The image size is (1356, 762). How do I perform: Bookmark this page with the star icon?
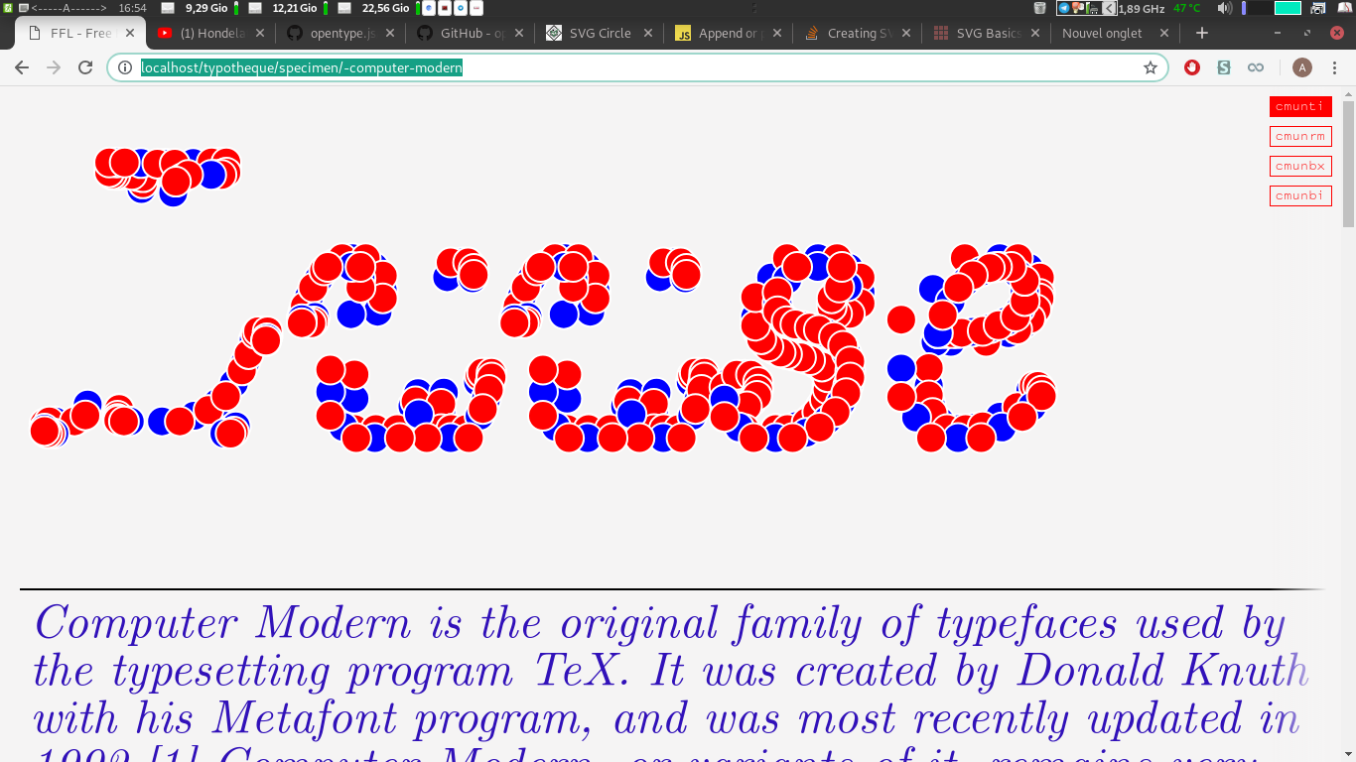tap(1151, 67)
